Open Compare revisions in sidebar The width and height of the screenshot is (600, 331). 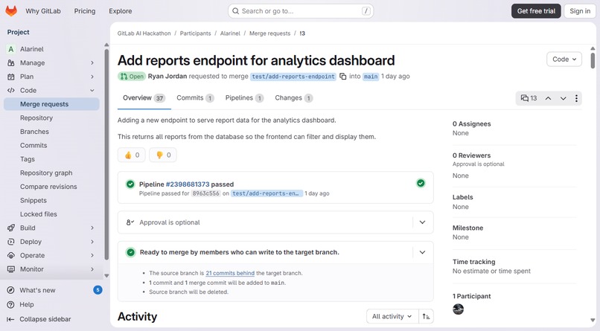51,187
